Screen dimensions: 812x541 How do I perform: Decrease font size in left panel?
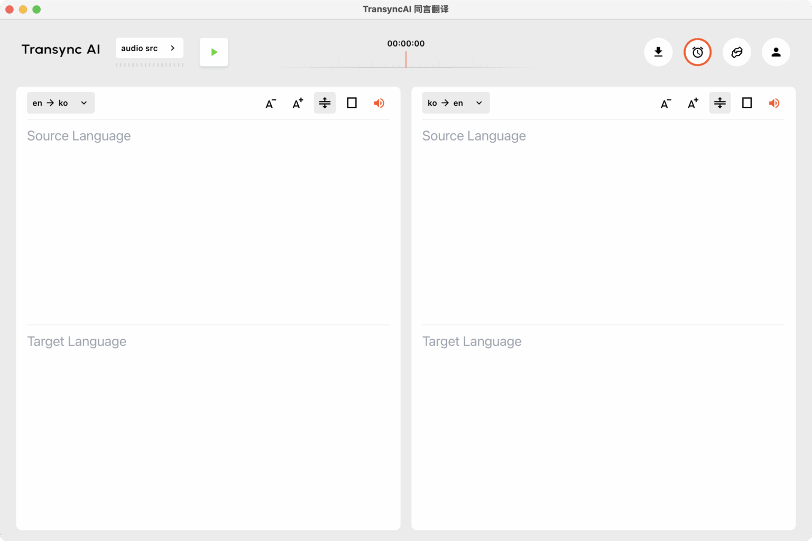(271, 103)
